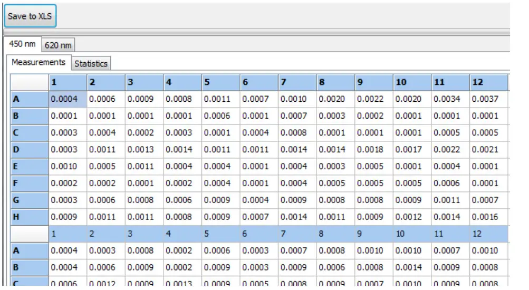This screenshot has width=529, height=290.
Task: Click row header G
Action: 30,200
